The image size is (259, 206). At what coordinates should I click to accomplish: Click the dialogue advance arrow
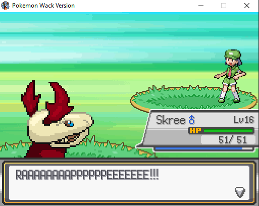240,192
